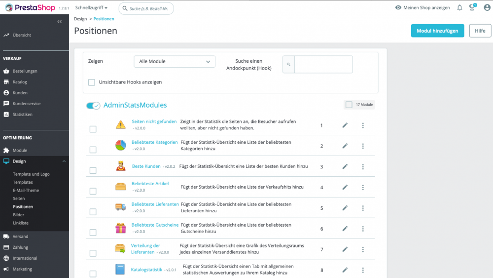Open more options for Beste Kunden
Image resolution: width=493 pixels, height=278 pixels.
point(363,166)
